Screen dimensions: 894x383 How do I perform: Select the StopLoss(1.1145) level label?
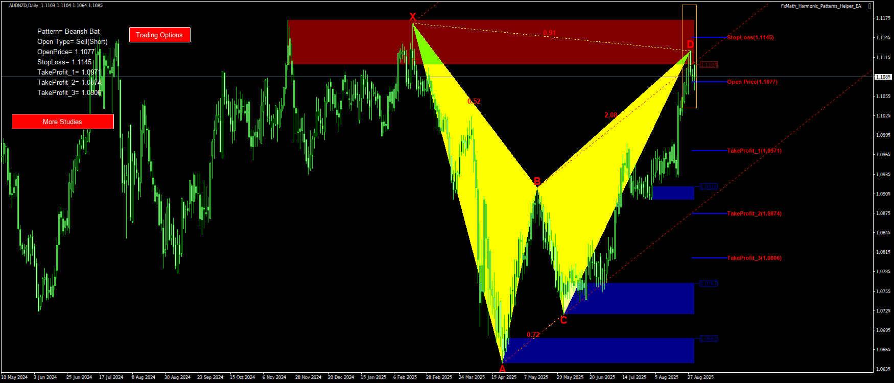click(750, 38)
